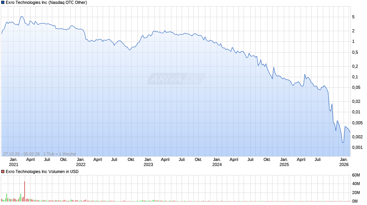Click the volume axis value '0M'

(x=355, y=201)
